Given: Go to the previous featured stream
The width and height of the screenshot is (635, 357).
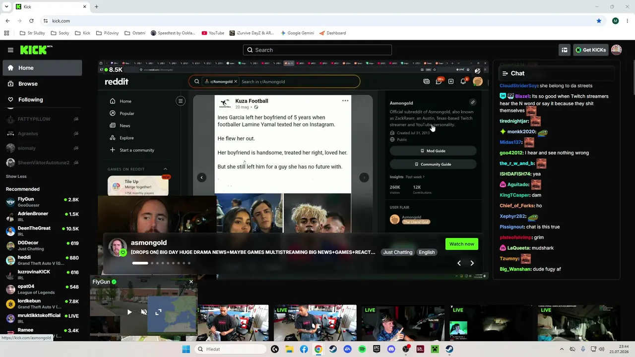Looking at the screenshot, I should [x=459, y=263].
